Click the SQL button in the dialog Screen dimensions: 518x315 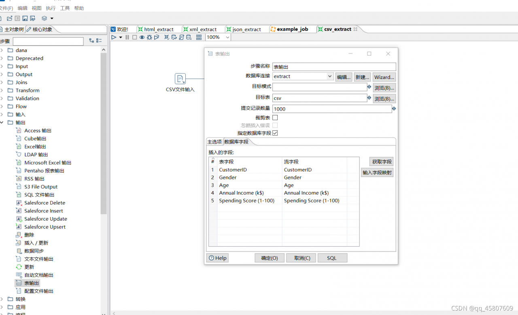(332, 258)
